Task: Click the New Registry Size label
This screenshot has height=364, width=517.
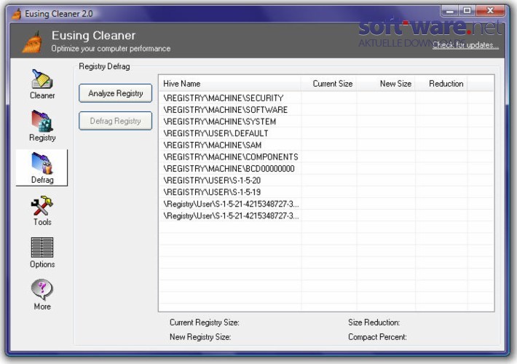Action: [x=200, y=337]
